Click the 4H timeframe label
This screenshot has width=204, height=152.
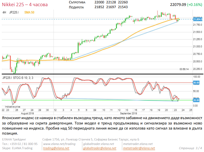[4, 12]
